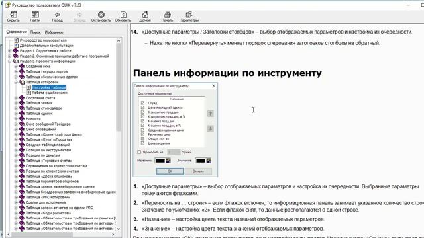Open the Параметры options menu
The width and height of the screenshot is (424, 238).
click(x=189, y=17)
